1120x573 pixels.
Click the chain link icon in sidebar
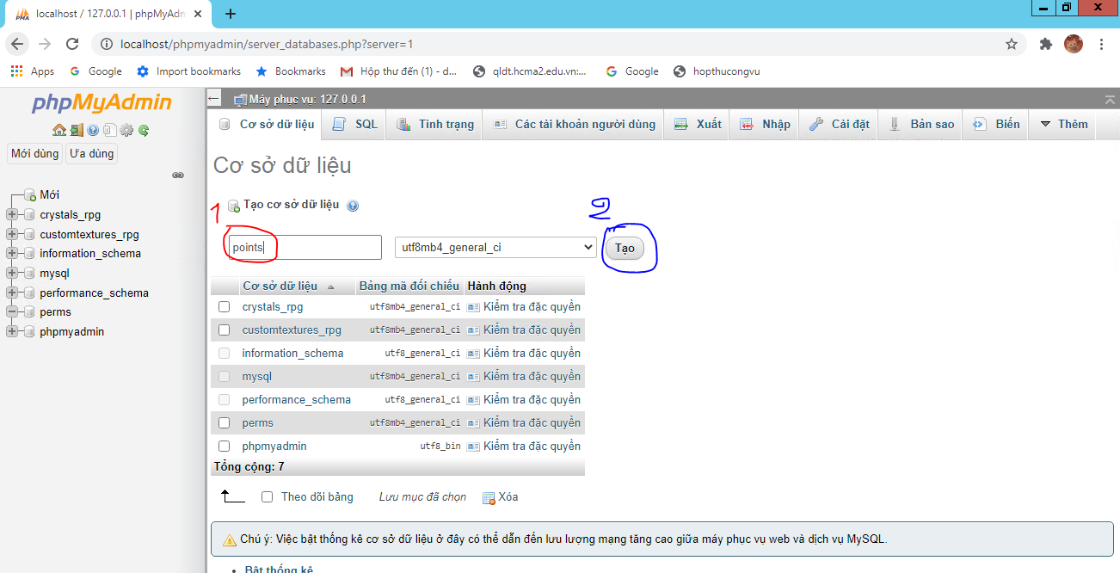(178, 175)
